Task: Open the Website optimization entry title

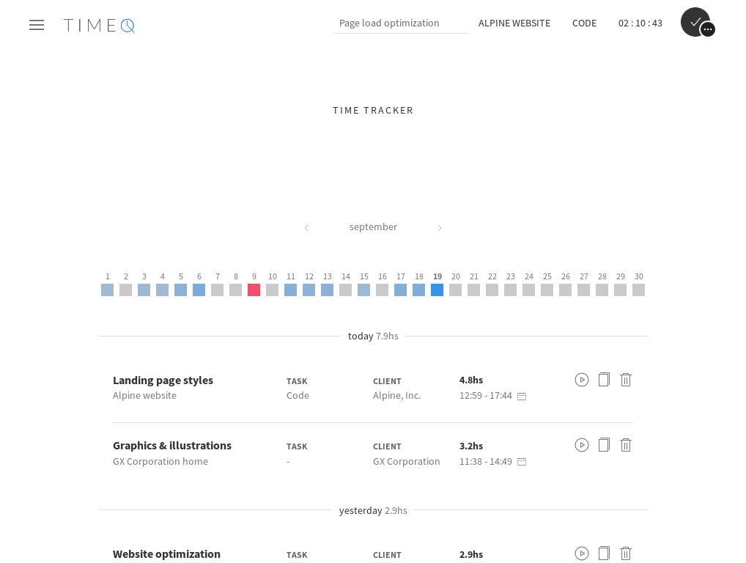Action: (x=166, y=554)
